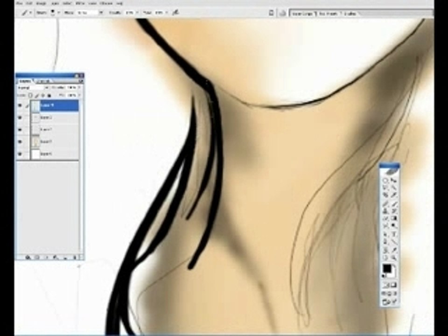This screenshot has height=336, width=448.
Task: Select the Pen tool
Action: [385, 241]
